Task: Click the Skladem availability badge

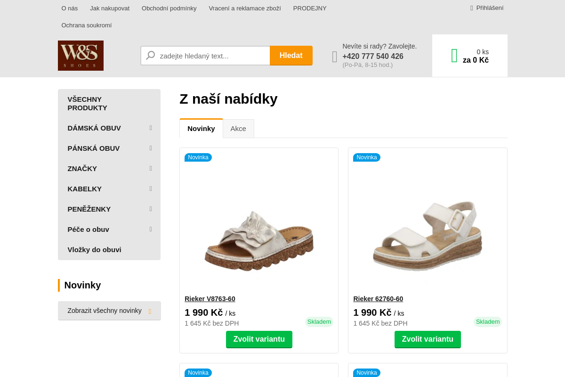Action: (319, 321)
